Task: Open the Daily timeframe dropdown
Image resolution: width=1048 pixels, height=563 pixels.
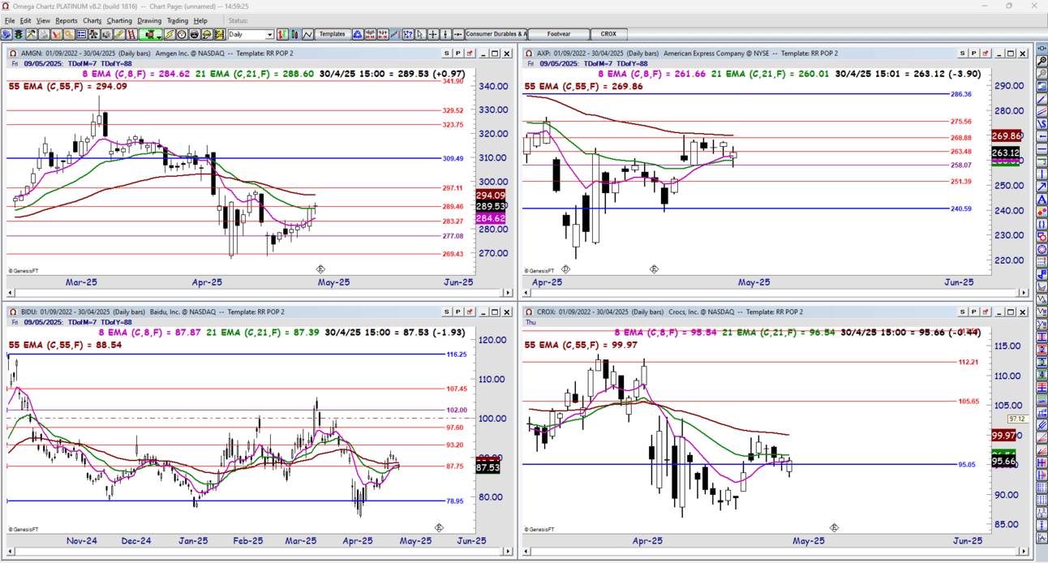Action: pos(251,35)
